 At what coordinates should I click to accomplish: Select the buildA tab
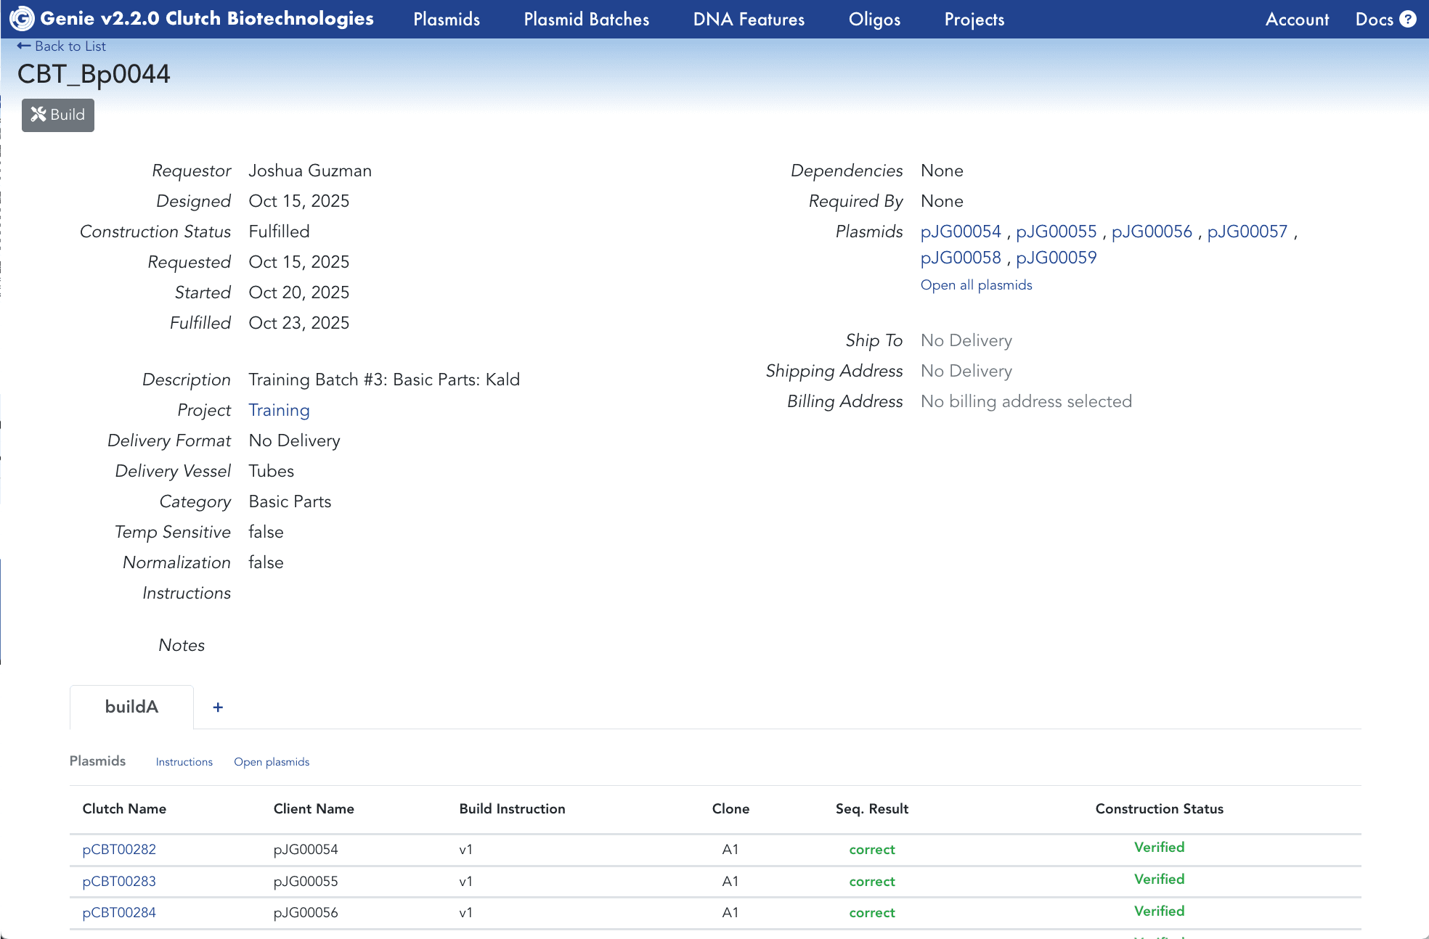131,707
